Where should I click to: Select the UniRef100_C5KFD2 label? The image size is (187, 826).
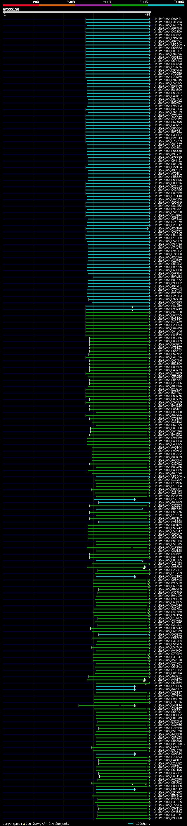click(167, 783)
